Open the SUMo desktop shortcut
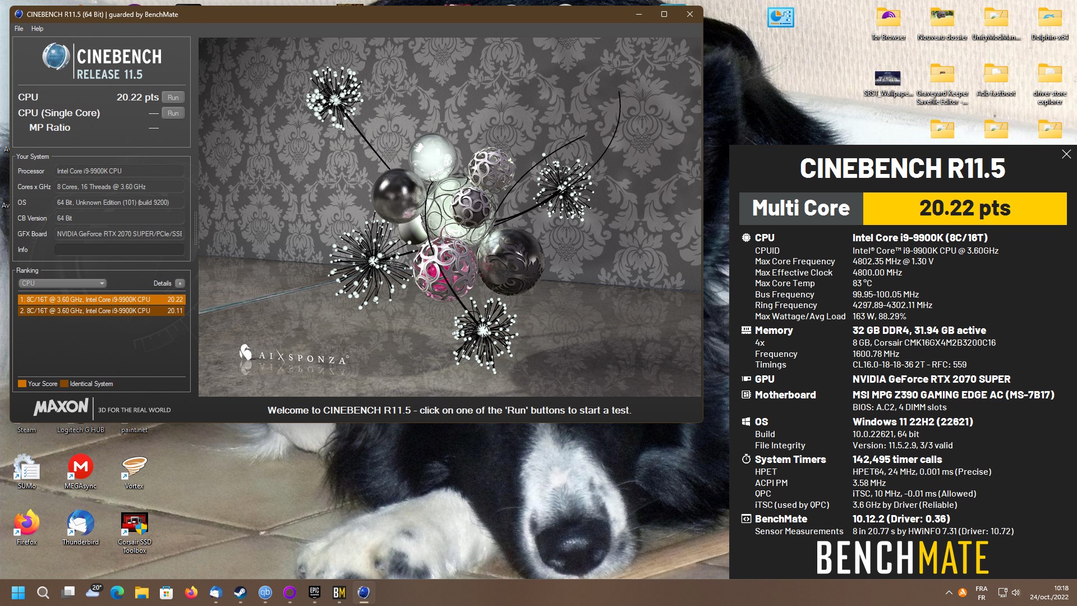 click(26, 471)
